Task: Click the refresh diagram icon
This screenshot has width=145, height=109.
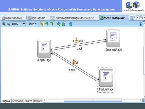Action: [70, 24]
